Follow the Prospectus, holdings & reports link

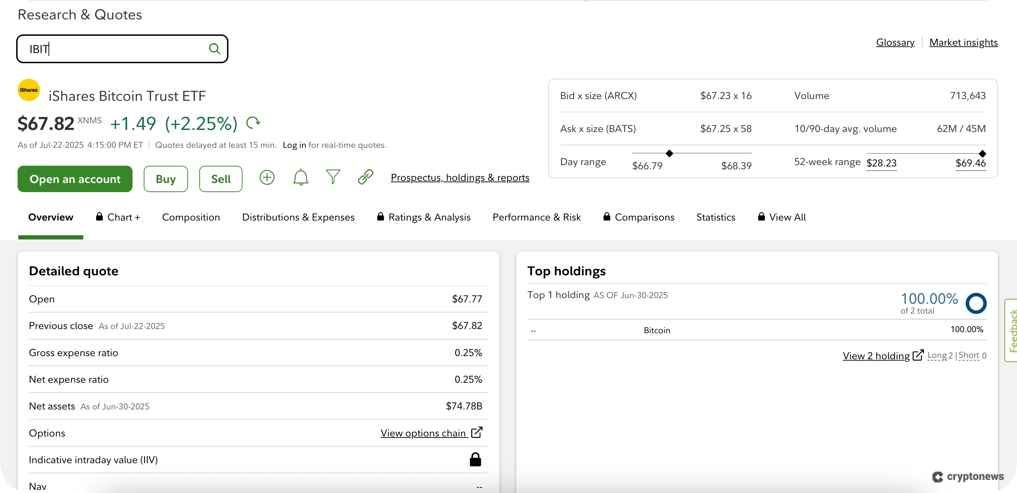[x=460, y=177]
